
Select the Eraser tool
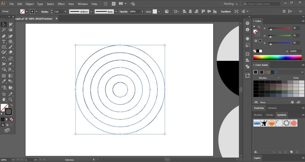11,52
